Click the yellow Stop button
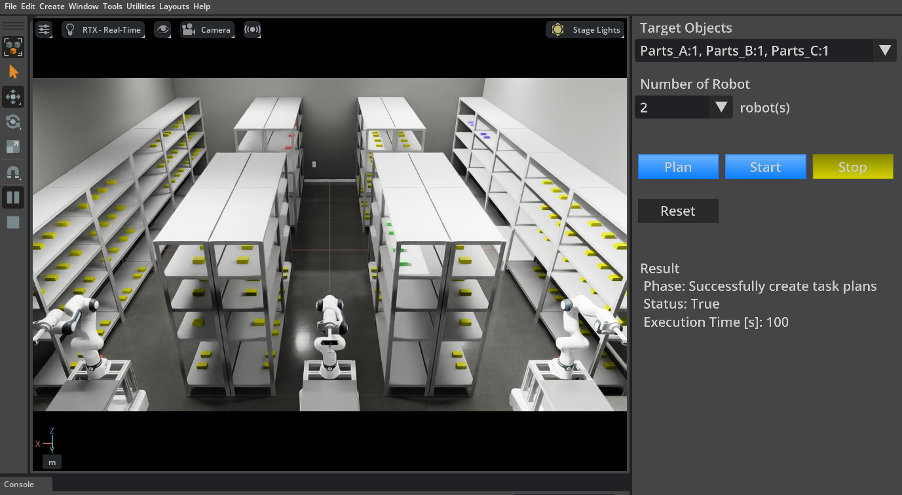Image resolution: width=902 pixels, height=495 pixels. tap(852, 167)
